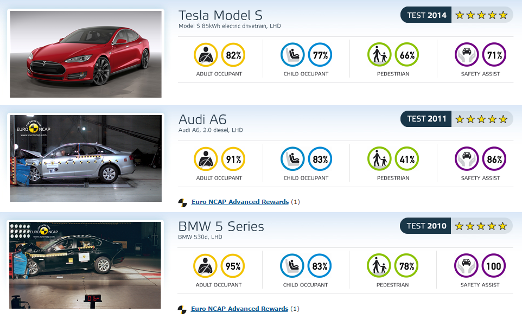Click the BMW 5 Series crash photo
Image resolution: width=522 pixels, height=319 pixels.
pos(85,265)
